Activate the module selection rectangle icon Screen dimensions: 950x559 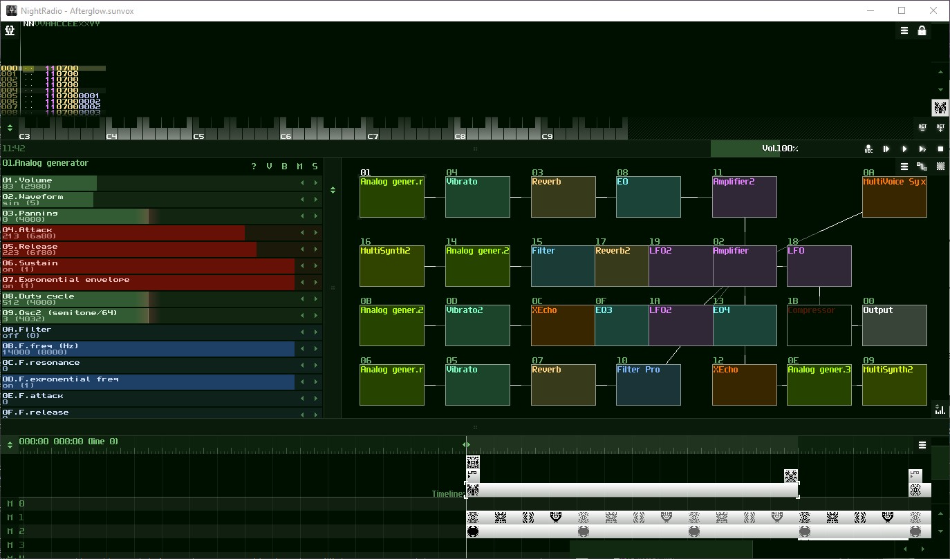940,167
